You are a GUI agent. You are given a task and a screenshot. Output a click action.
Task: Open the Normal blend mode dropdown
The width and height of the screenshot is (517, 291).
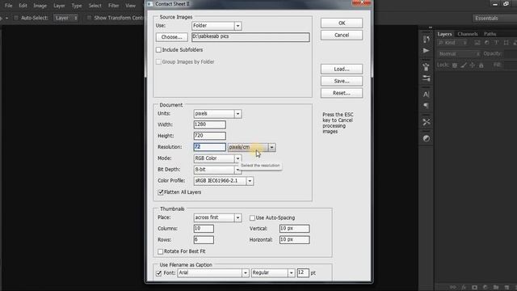click(x=459, y=54)
